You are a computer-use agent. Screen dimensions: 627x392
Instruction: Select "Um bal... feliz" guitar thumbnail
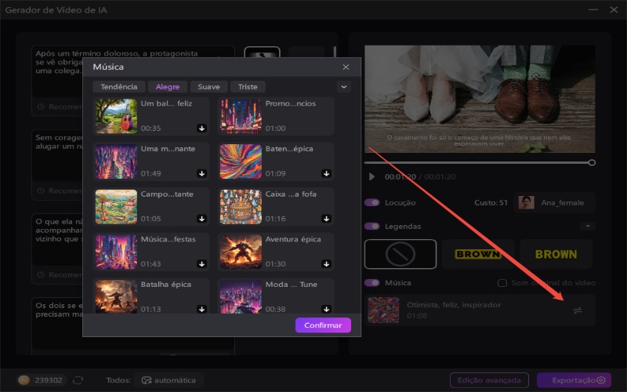(x=116, y=116)
